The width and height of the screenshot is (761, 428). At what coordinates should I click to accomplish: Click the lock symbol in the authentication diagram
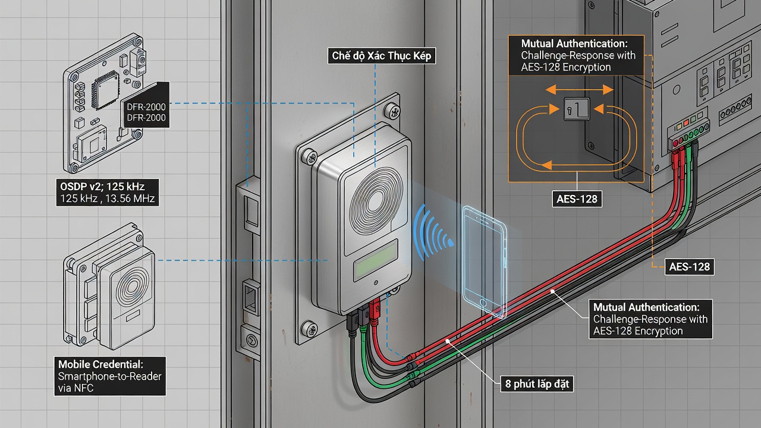(576, 109)
